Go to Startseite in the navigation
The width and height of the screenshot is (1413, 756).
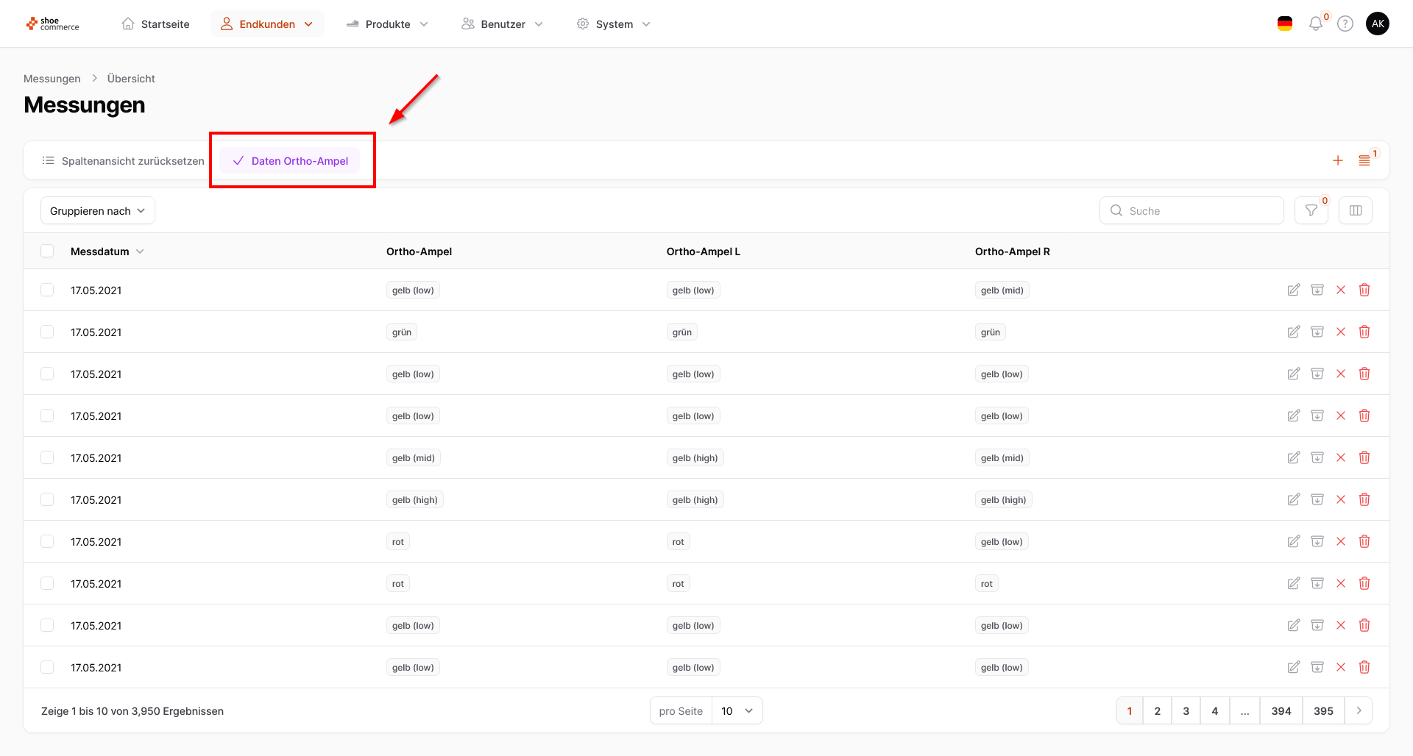(155, 24)
